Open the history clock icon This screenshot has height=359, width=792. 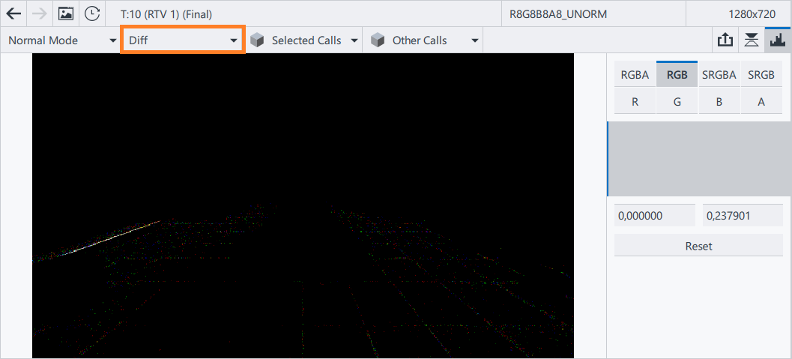click(x=92, y=13)
